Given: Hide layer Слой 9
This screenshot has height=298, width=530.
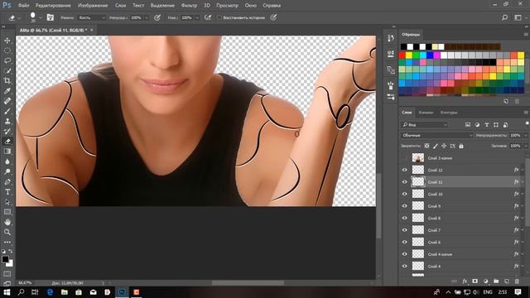Looking at the screenshot, I should [405, 206].
